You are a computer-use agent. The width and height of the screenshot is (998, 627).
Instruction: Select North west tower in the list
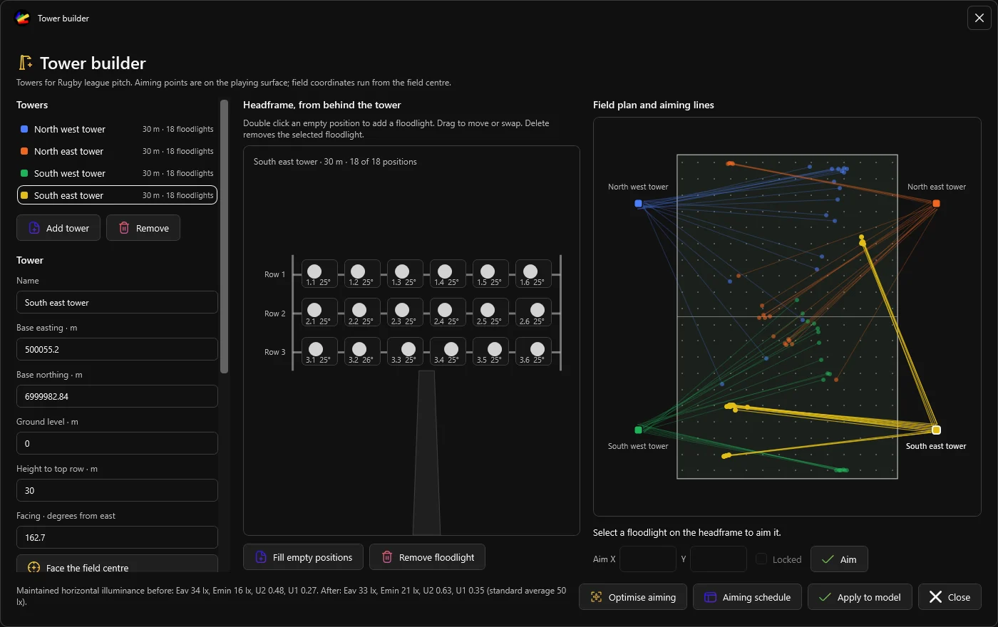click(117, 129)
